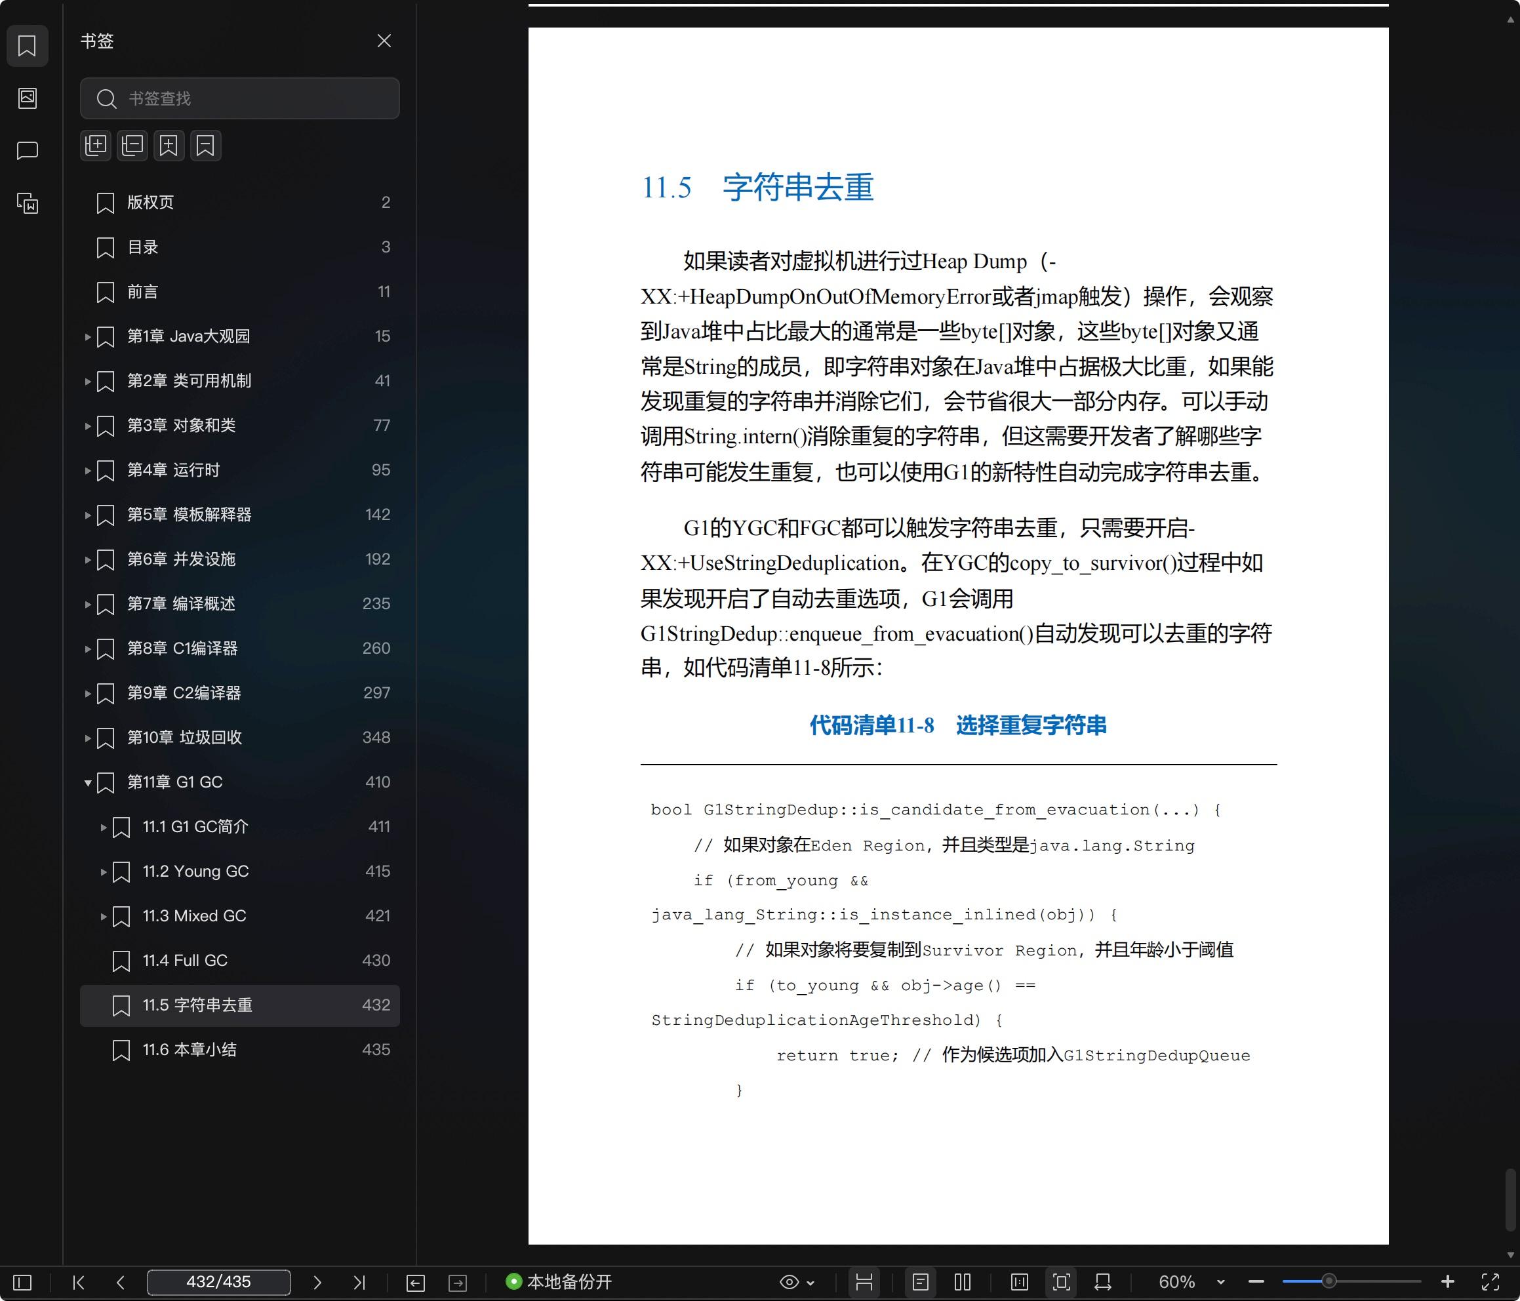The width and height of the screenshot is (1520, 1301).
Task: Enter fullscreen with the expand icon
Action: (1490, 1282)
